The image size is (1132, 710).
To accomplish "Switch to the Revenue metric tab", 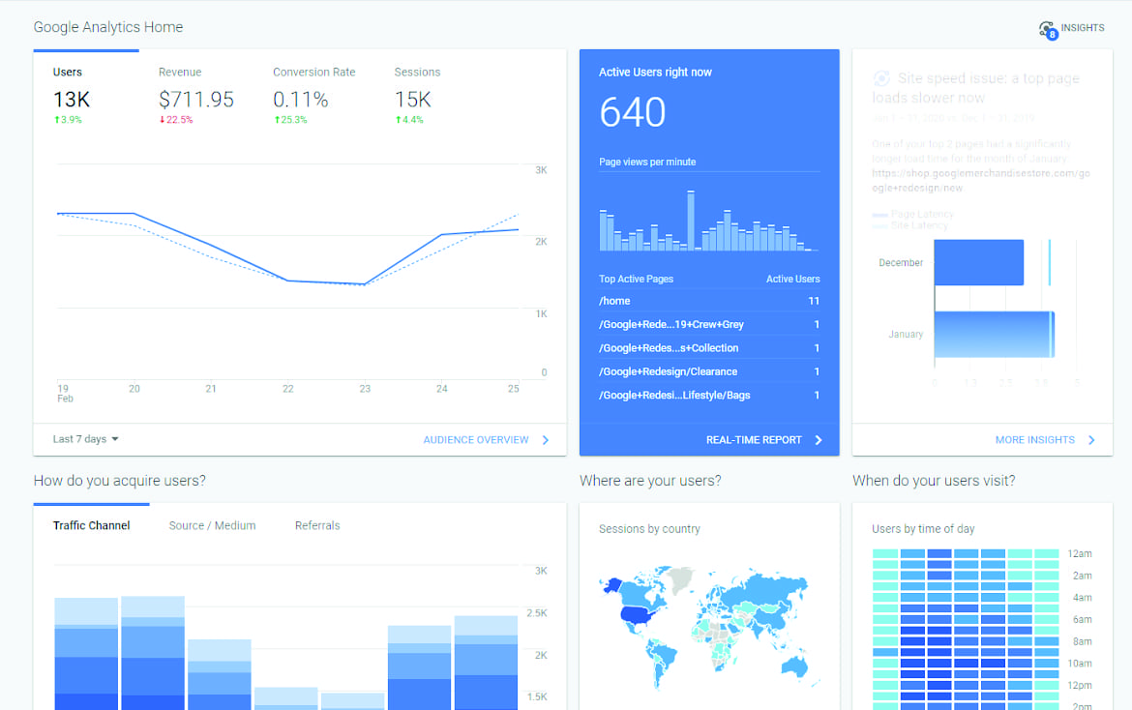I will coord(195,95).
